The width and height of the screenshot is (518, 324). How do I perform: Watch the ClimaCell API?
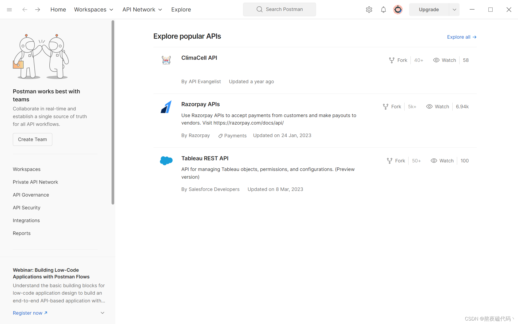(x=445, y=60)
